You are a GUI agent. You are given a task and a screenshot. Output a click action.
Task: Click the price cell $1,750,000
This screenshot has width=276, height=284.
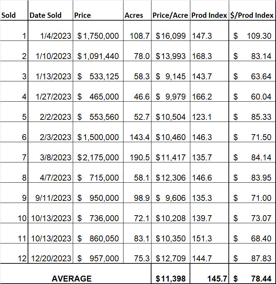(98, 31)
